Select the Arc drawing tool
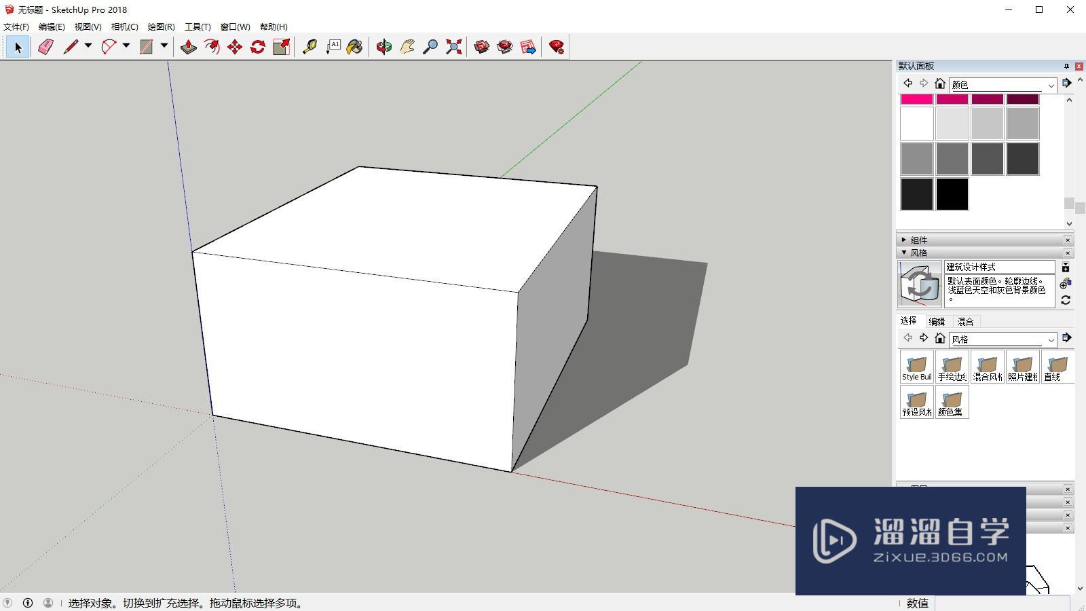The height and width of the screenshot is (611, 1086). (x=109, y=47)
